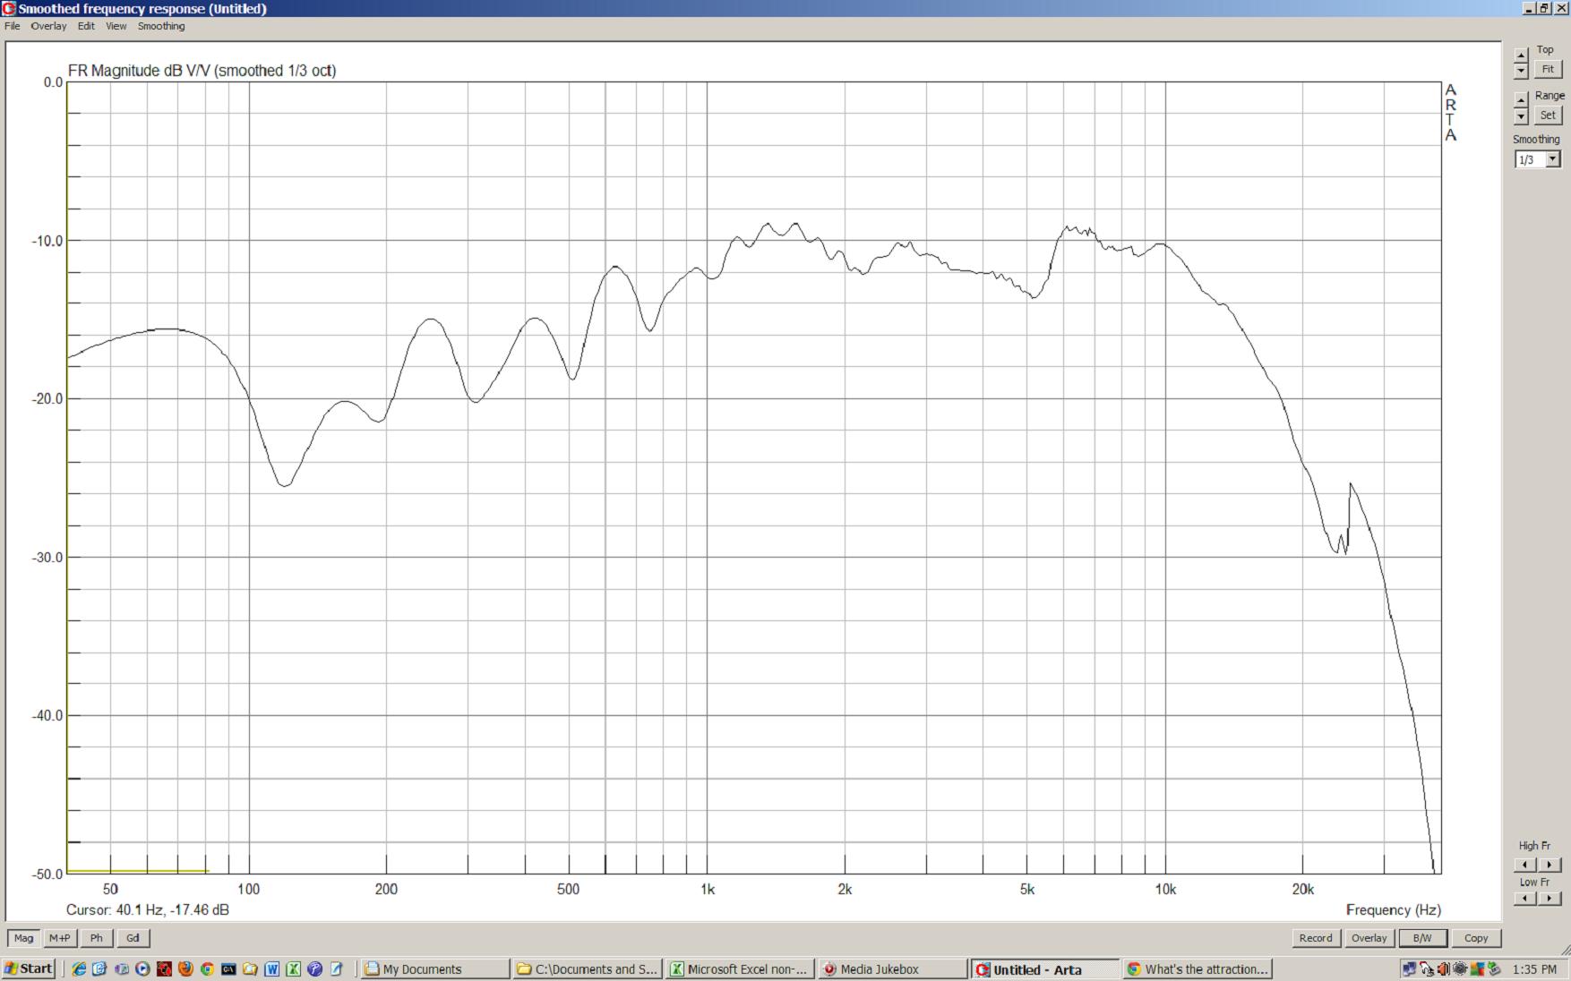The height and width of the screenshot is (981, 1571).
Task: Open Command Prompt quick launch icon
Action: click(x=228, y=968)
